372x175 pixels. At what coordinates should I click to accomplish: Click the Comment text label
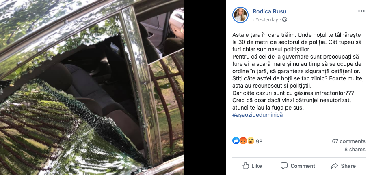[x=303, y=166]
